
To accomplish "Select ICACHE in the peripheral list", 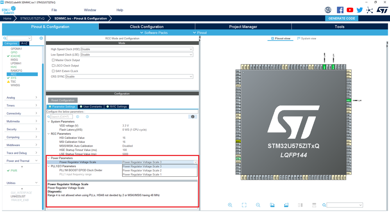I will pos(15,56).
